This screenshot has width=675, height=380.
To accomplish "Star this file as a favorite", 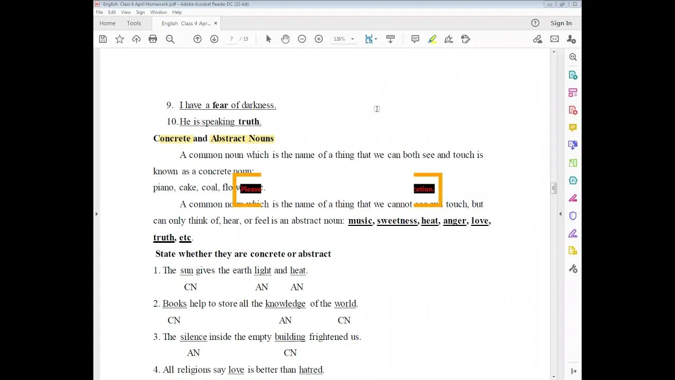I will tap(120, 39).
